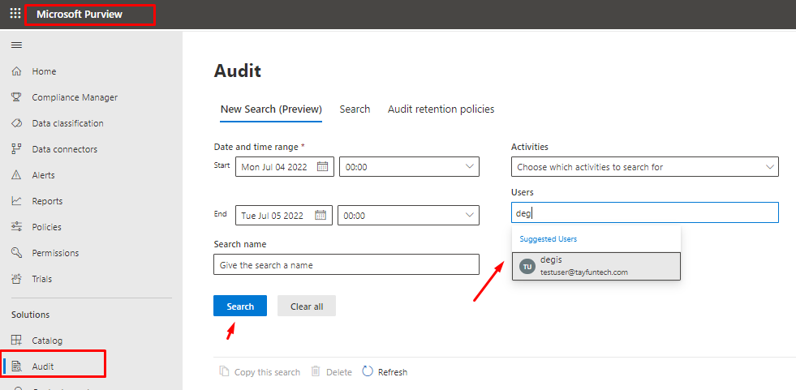796x390 pixels.
Task: Switch to the Search tab
Action: click(355, 109)
